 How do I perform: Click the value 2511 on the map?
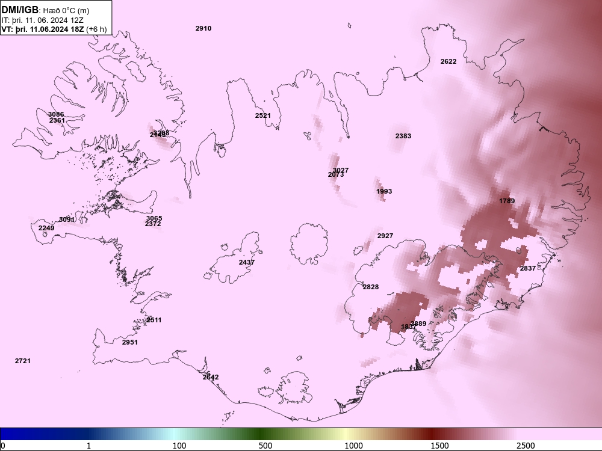click(154, 321)
